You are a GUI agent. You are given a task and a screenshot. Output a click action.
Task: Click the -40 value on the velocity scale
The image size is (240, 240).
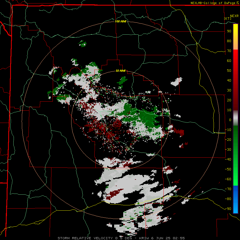coord(228,159)
